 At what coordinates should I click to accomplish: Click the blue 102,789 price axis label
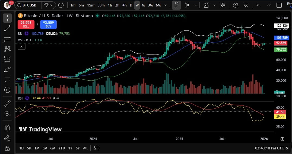pos(281,38)
